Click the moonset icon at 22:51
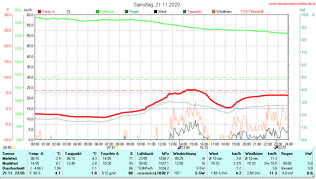 [x=276, y=148]
